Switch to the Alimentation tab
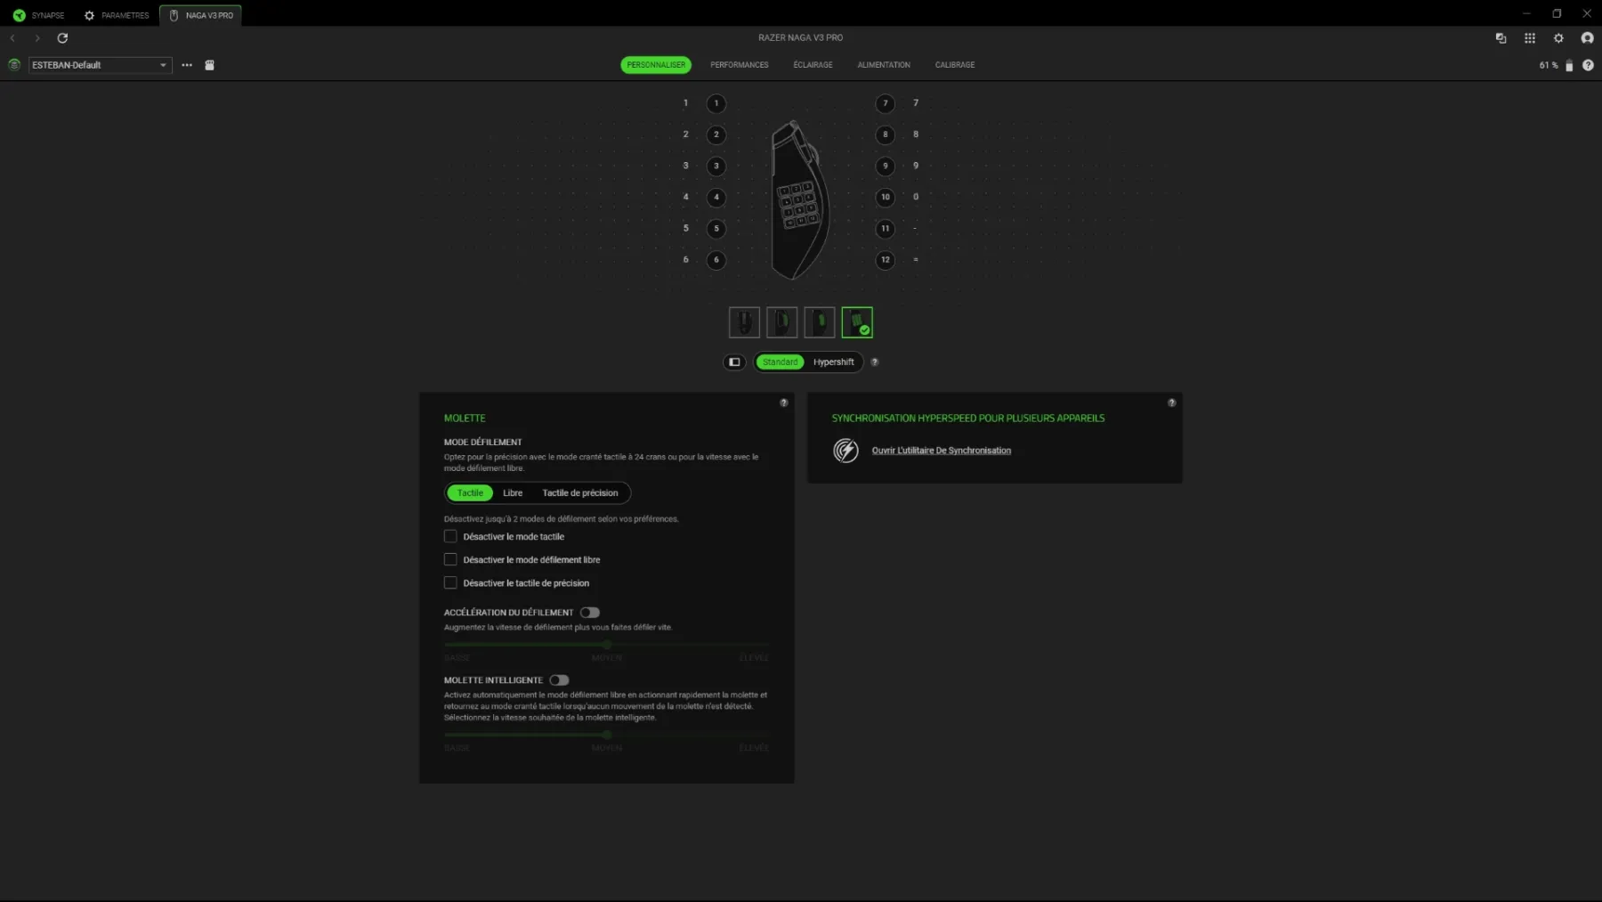1602x902 pixels. click(x=884, y=65)
